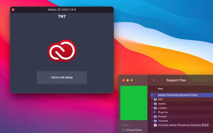This screenshot has width=213, height=133.
Task: Select the Presets folder name
Action: tap(162, 117)
